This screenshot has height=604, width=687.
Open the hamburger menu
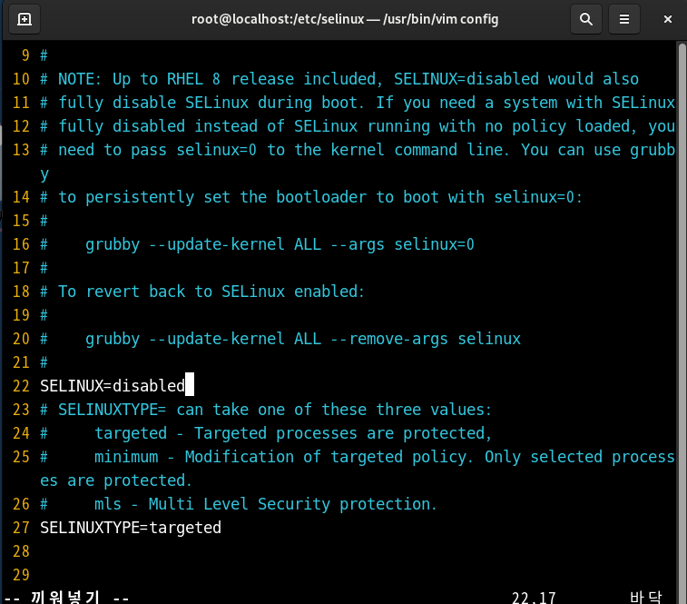623,19
